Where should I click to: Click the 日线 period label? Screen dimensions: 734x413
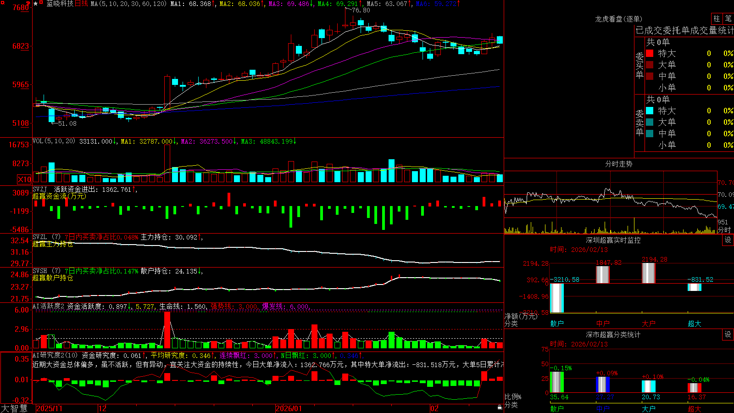tap(81, 4)
